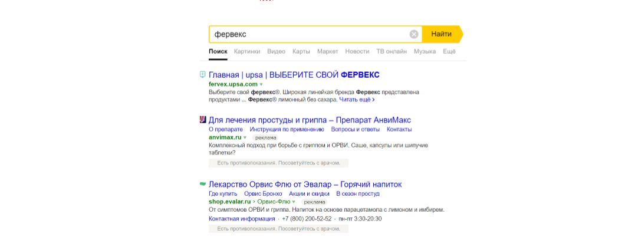Open the Акции и скидки sitelink
This screenshot has width=625, height=250.
(x=309, y=194)
